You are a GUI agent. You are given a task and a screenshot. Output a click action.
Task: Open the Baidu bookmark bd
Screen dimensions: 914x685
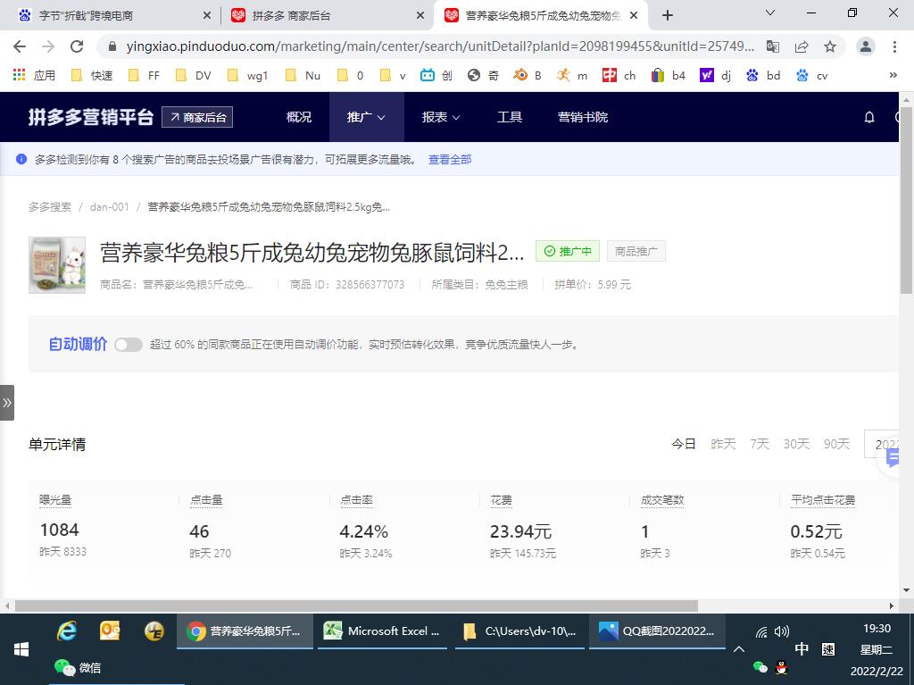point(763,75)
